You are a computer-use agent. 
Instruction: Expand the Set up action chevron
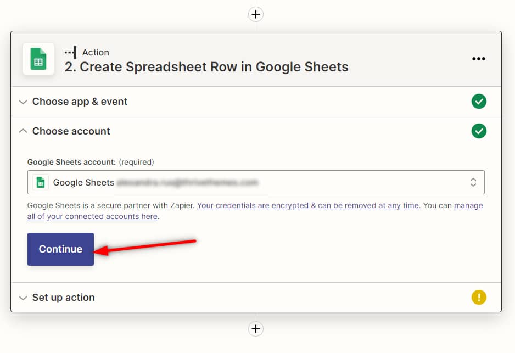(x=23, y=298)
